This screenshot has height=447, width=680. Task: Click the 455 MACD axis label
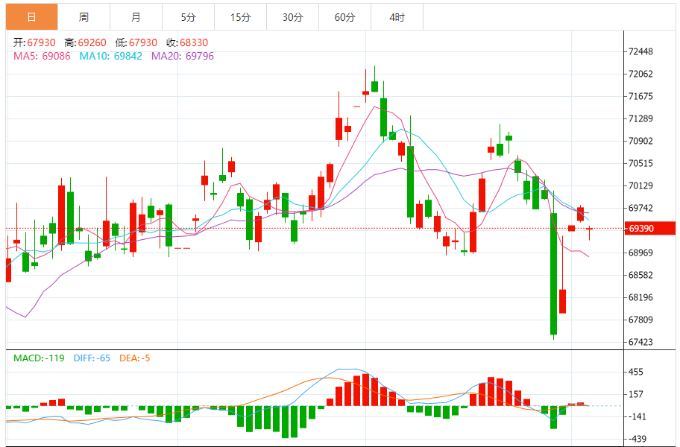636,372
